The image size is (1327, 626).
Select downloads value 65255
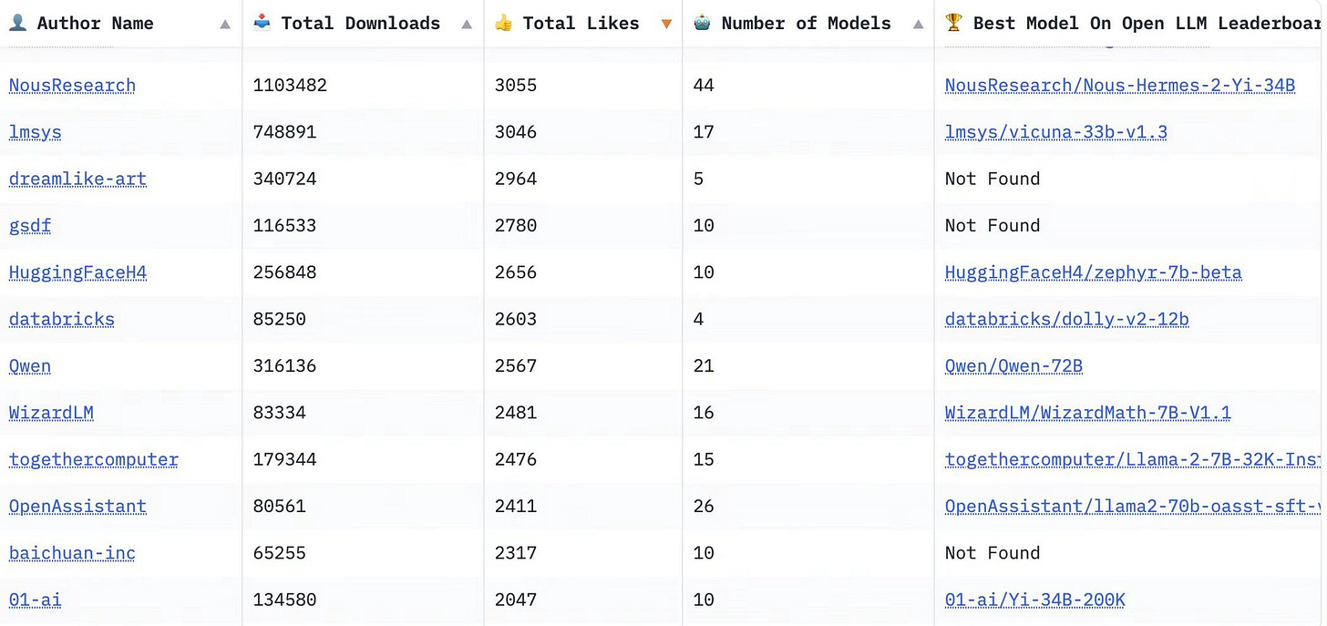279,553
